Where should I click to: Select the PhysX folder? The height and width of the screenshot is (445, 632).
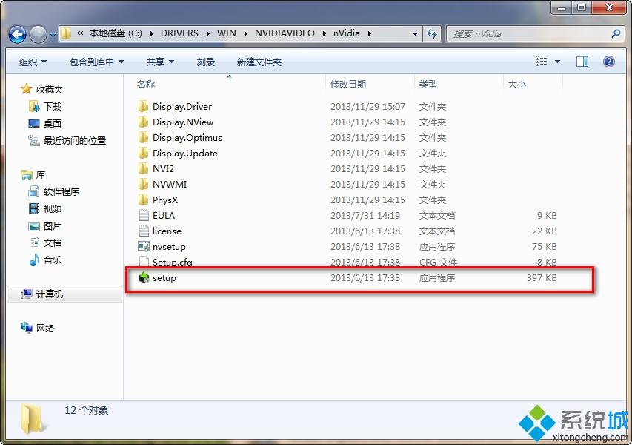(158, 200)
